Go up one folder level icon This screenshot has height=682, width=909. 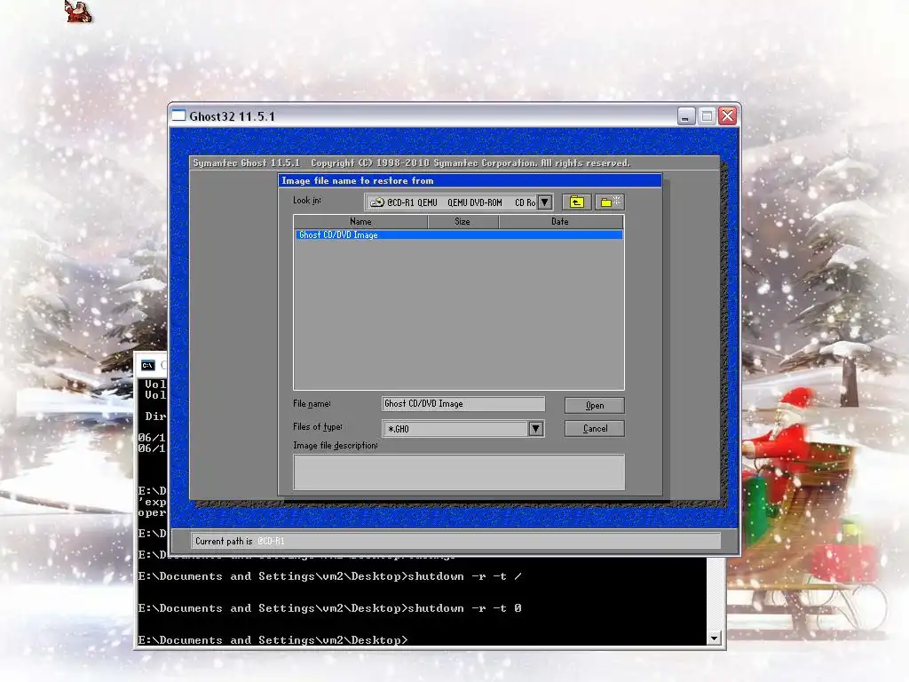[x=576, y=202]
